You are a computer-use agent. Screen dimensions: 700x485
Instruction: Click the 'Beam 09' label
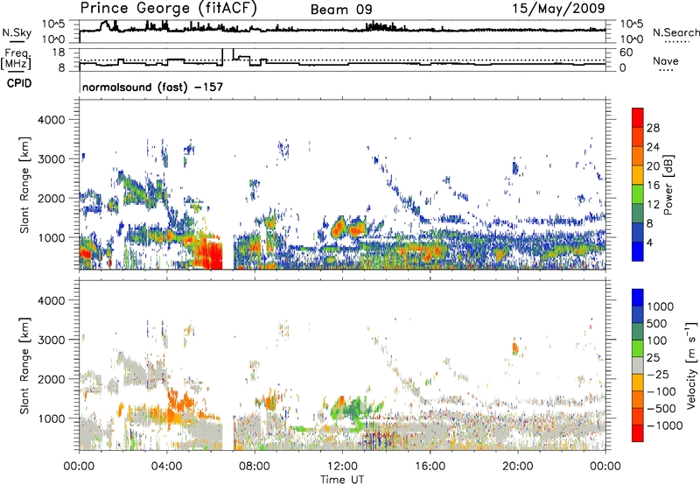(x=341, y=10)
